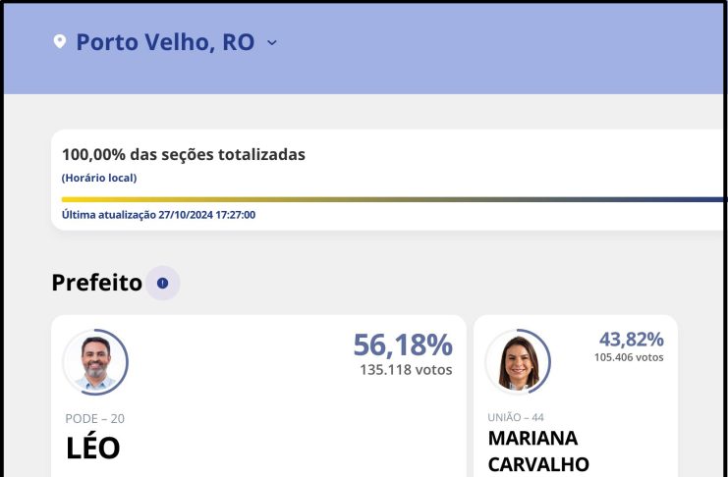Click Léo's 56,18% vote percentage
Screen dimensions: 728x477
click(x=402, y=344)
